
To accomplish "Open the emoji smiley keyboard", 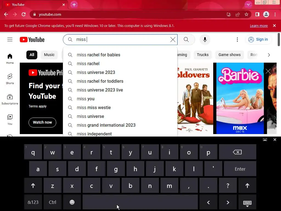I will (x=72, y=202).
